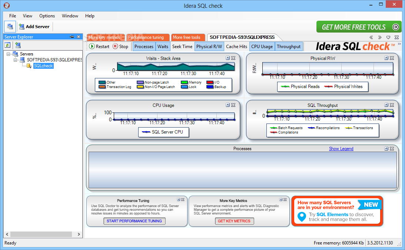Toggle the Processes panel button
This screenshot has height=250, width=405.
pos(144,46)
